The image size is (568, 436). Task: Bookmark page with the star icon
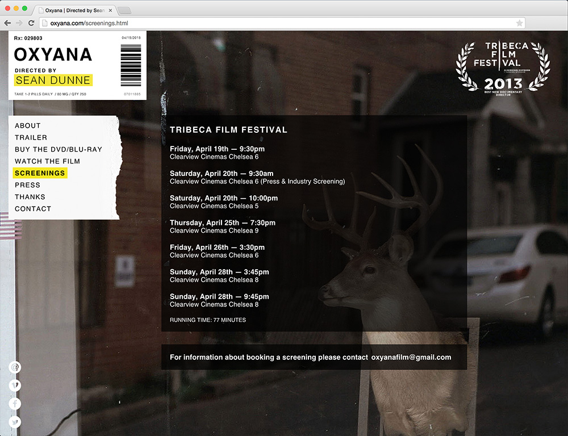coord(519,23)
